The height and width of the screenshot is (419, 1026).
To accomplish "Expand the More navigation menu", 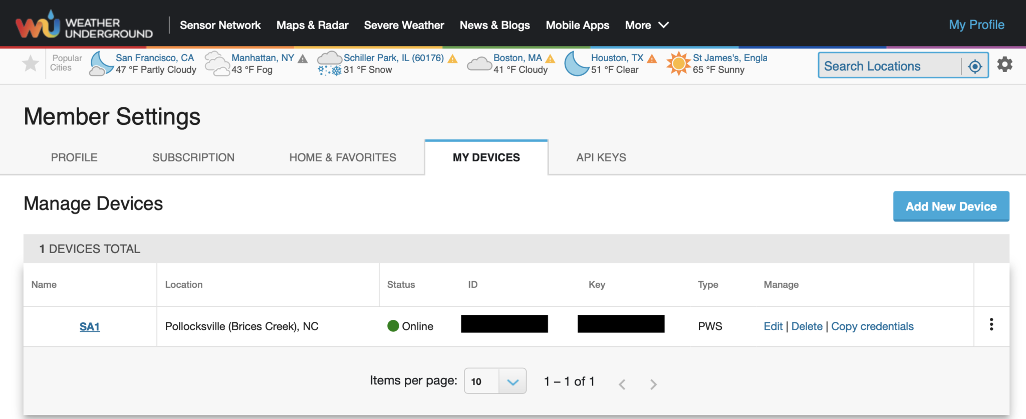I will pos(646,25).
